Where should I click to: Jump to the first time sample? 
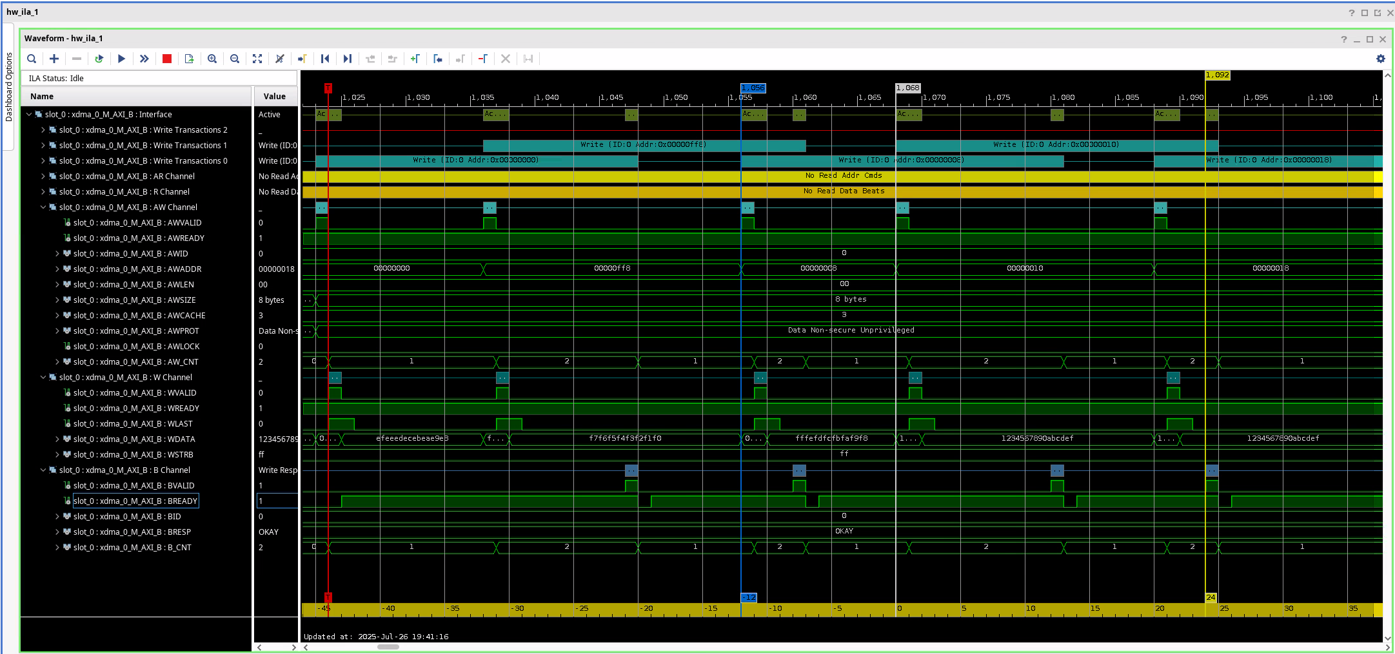(325, 59)
